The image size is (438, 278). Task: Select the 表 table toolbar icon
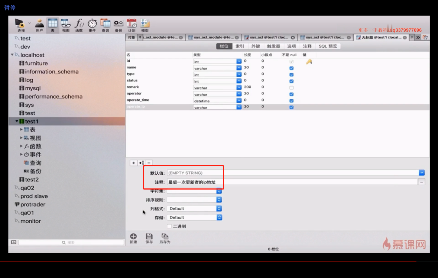pos(52,25)
